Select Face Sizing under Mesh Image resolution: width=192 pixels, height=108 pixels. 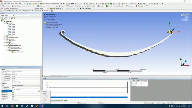tap(13, 44)
